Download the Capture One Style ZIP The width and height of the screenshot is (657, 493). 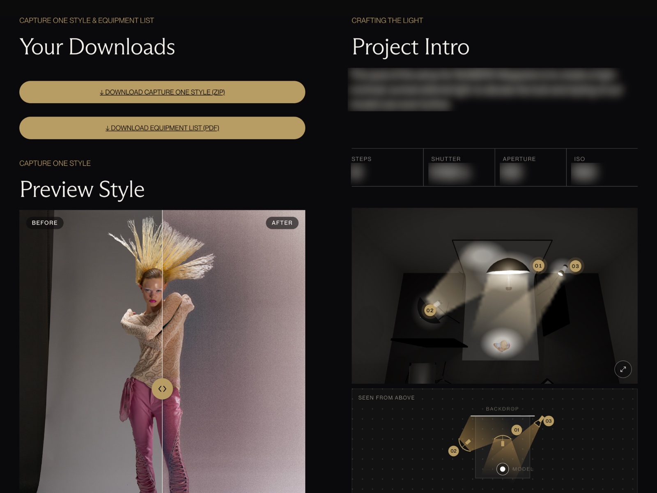[162, 92]
